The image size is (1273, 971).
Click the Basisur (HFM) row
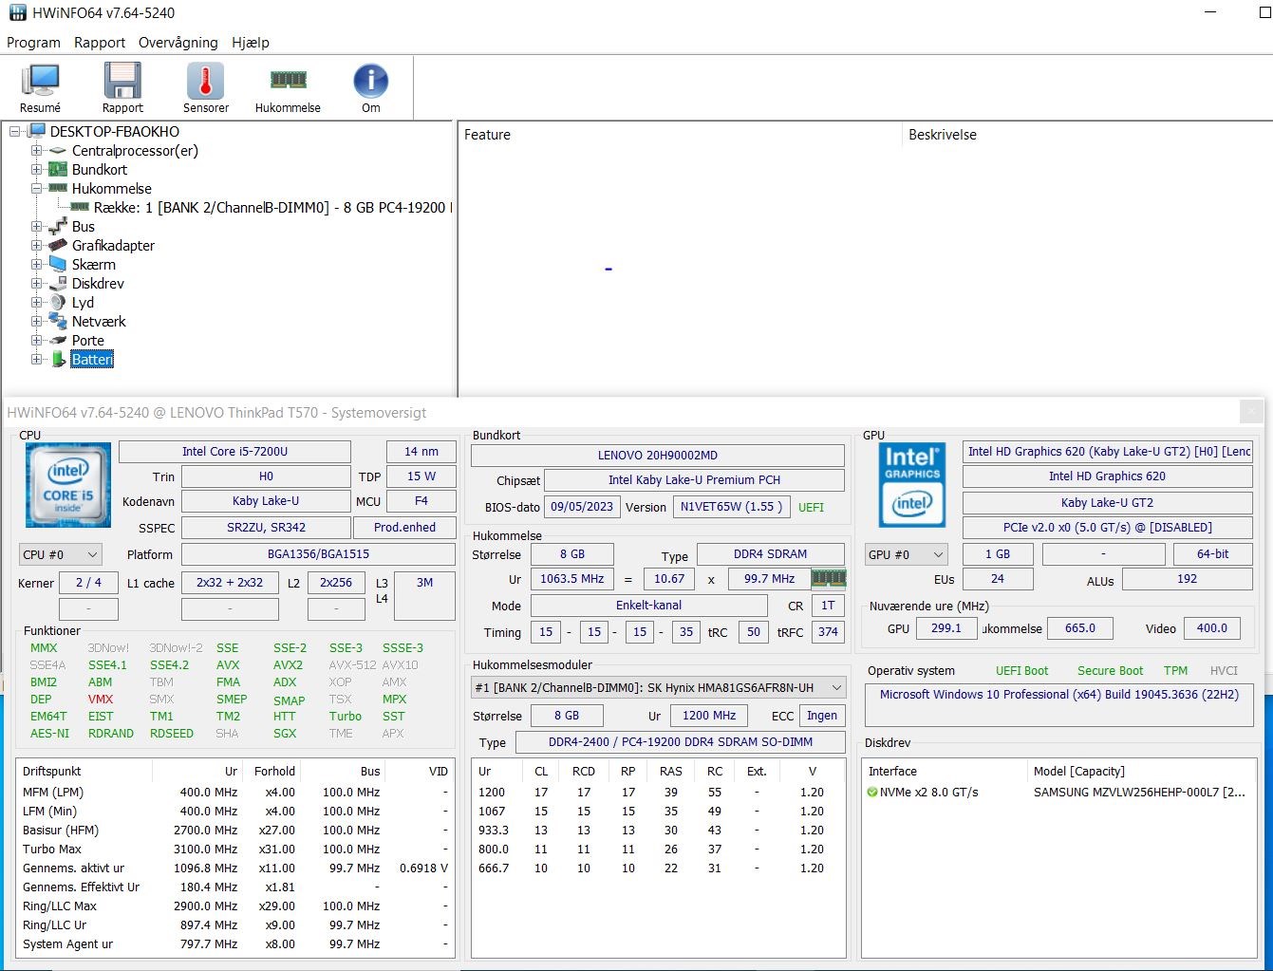[235, 830]
